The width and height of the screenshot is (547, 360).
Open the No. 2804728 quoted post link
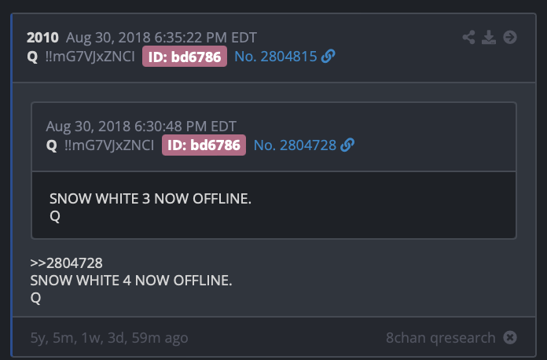point(295,145)
